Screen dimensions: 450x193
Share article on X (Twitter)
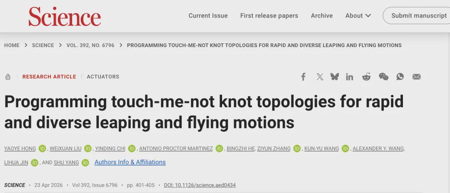(320, 77)
